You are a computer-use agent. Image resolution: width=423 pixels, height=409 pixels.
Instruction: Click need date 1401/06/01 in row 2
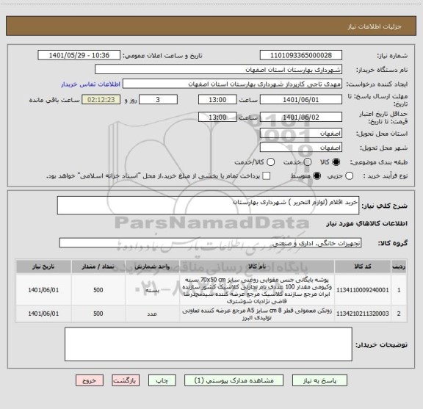pos(43,314)
